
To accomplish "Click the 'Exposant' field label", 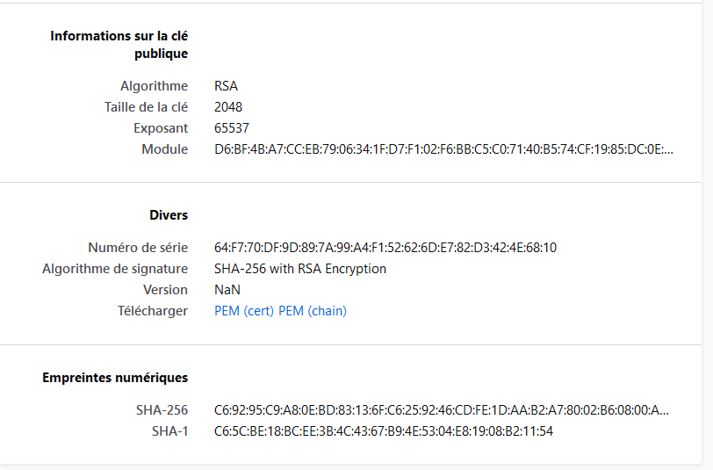I will (x=161, y=128).
